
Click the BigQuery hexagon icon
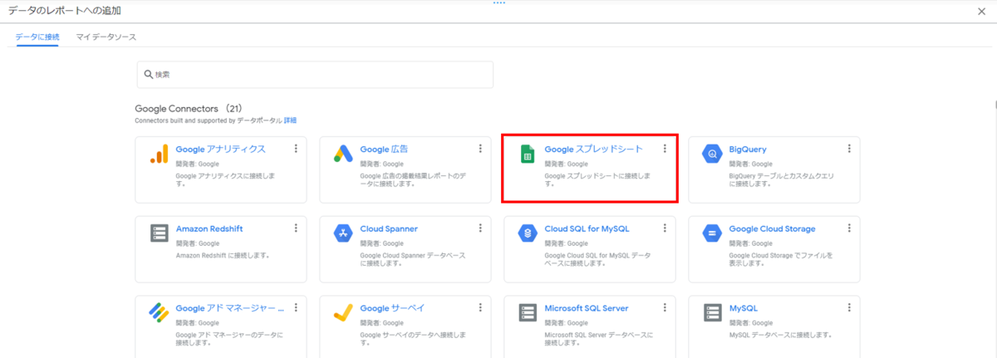click(x=712, y=154)
